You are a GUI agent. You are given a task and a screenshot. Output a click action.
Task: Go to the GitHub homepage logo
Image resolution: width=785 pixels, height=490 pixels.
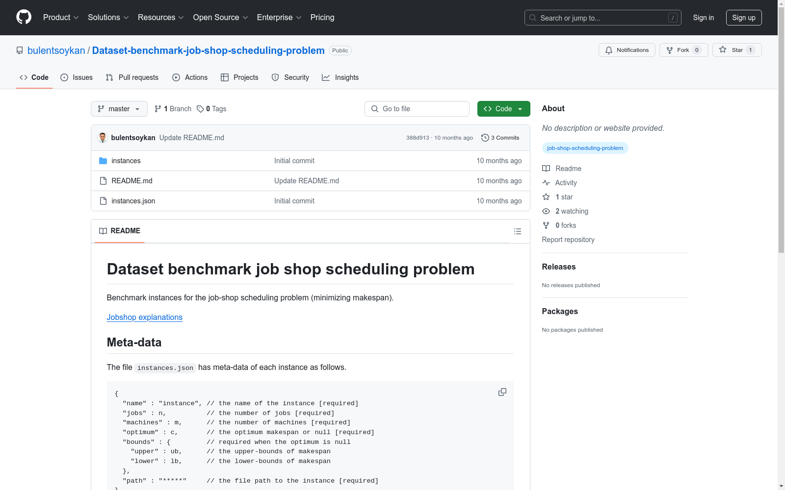pos(24,17)
